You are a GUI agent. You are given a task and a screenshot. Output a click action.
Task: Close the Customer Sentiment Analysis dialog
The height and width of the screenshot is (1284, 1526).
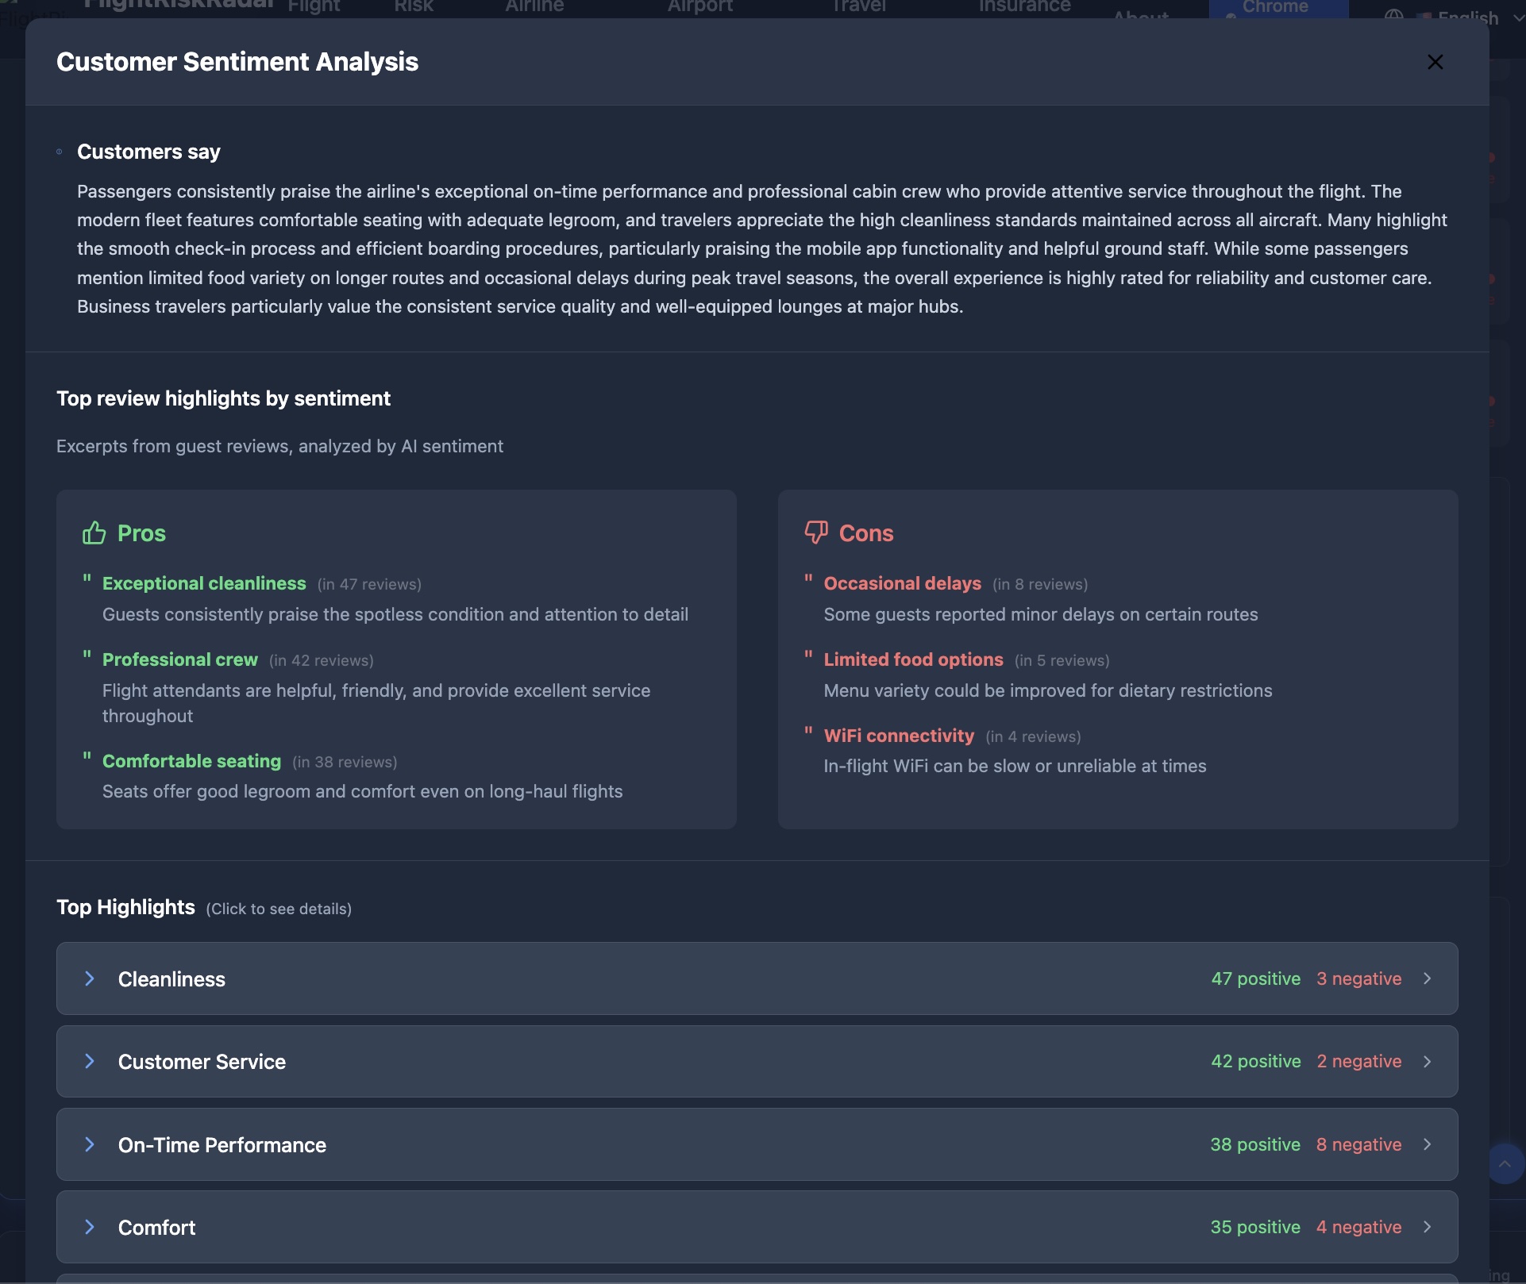[x=1435, y=62]
